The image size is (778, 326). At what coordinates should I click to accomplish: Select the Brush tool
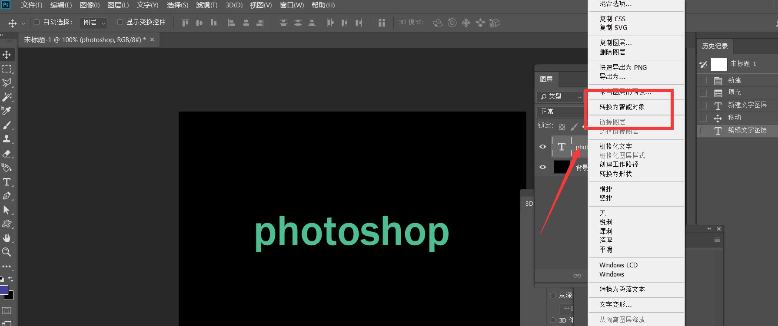(x=7, y=125)
